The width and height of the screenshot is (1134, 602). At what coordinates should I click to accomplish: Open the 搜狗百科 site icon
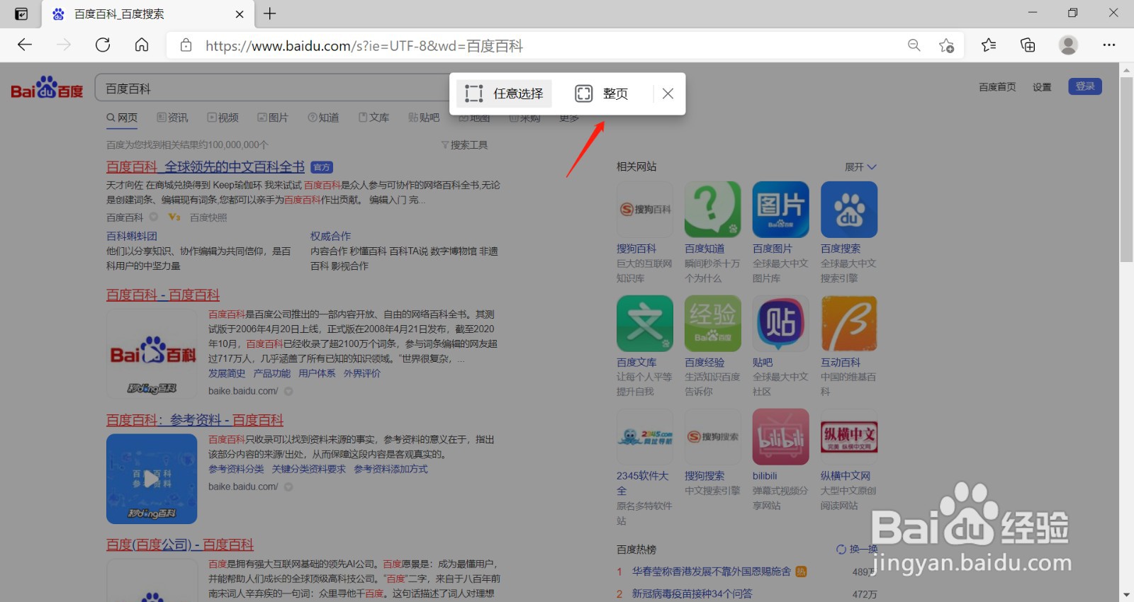(645, 210)
